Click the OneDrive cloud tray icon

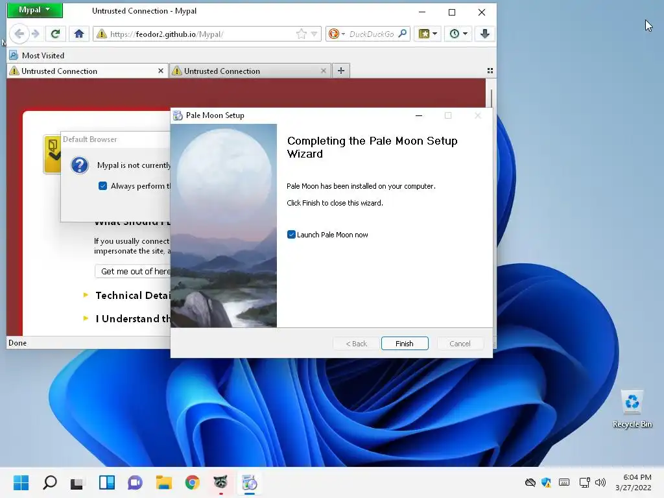pyautogui.click(x=530, y=482)
